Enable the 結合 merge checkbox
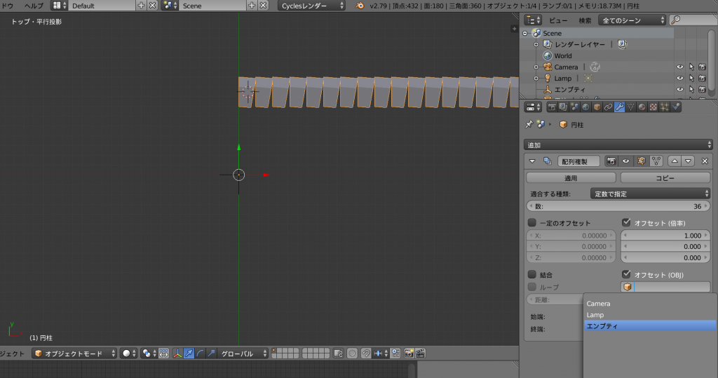 (532, 274)
